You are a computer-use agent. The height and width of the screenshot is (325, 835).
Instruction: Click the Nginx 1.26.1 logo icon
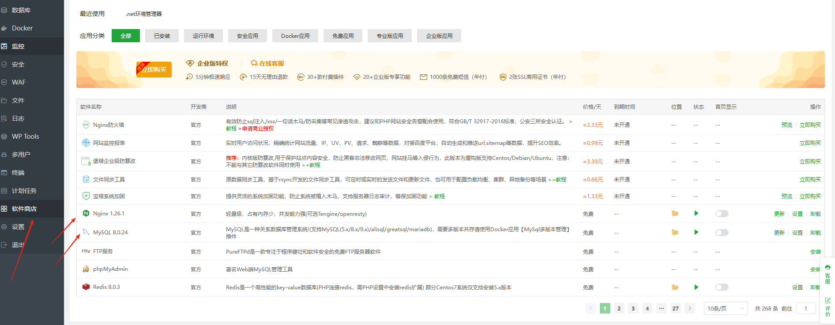pos(86,213)
